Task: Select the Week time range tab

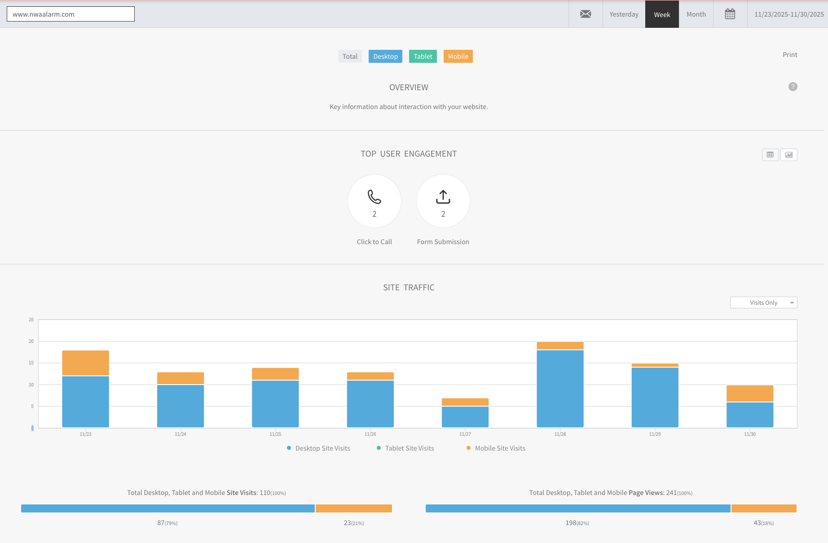Action: [662, 14]
